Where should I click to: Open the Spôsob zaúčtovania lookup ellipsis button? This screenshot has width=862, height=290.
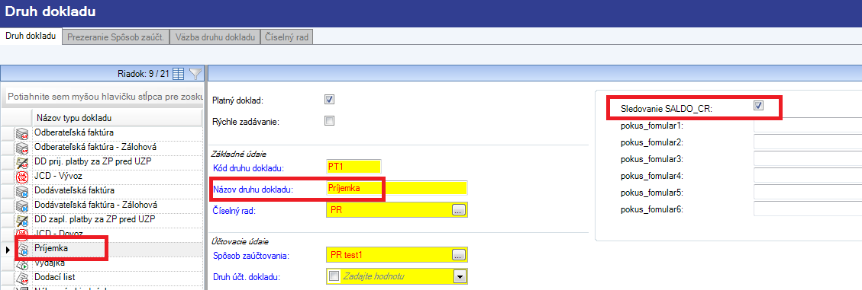pyautogui.click(x=459, y=254)
